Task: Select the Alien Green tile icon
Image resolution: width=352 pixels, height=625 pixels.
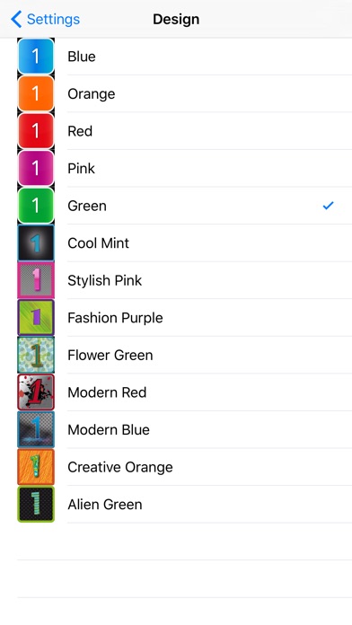Action: pos(36,505)
